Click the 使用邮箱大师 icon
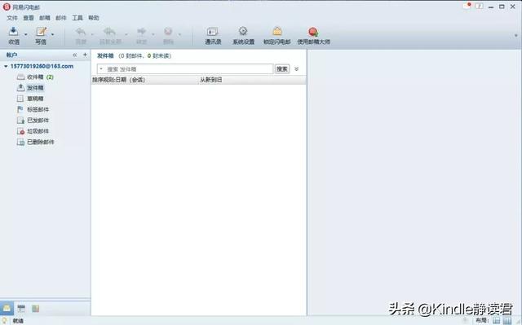The width and height of the screenshot is (522, 325). tap(313, 32)
